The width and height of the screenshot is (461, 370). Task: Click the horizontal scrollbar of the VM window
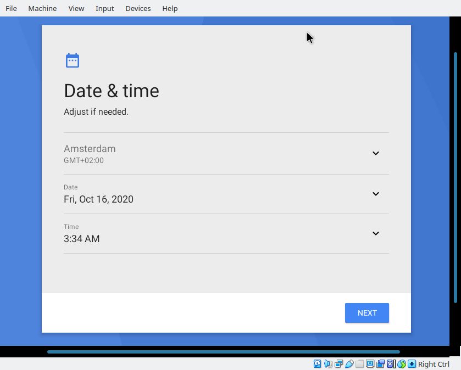(224, 352)
